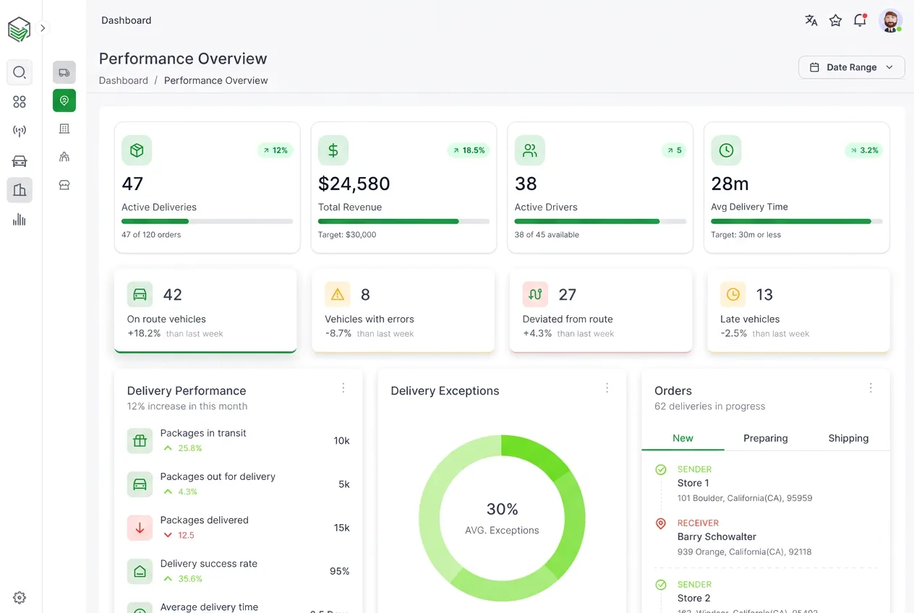Select the On route vehicles card
Image resolution: width=914 pixels, height=613 pixels.
point(205,311)
